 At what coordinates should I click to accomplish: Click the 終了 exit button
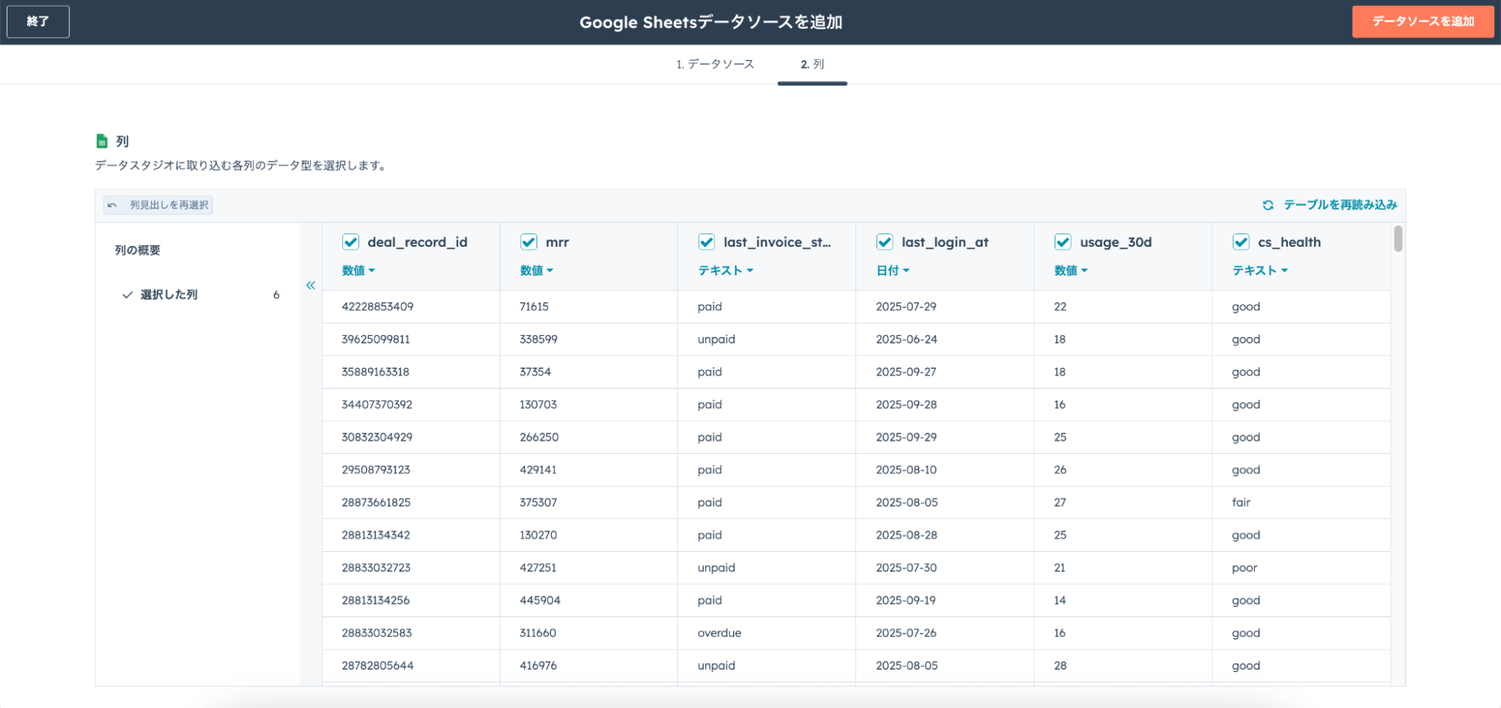click(38, 22)
